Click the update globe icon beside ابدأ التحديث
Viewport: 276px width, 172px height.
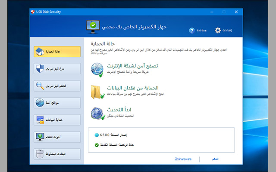tap(97, 114)
